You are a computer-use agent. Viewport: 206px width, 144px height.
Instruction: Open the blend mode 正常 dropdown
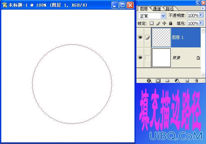(163, 16)
